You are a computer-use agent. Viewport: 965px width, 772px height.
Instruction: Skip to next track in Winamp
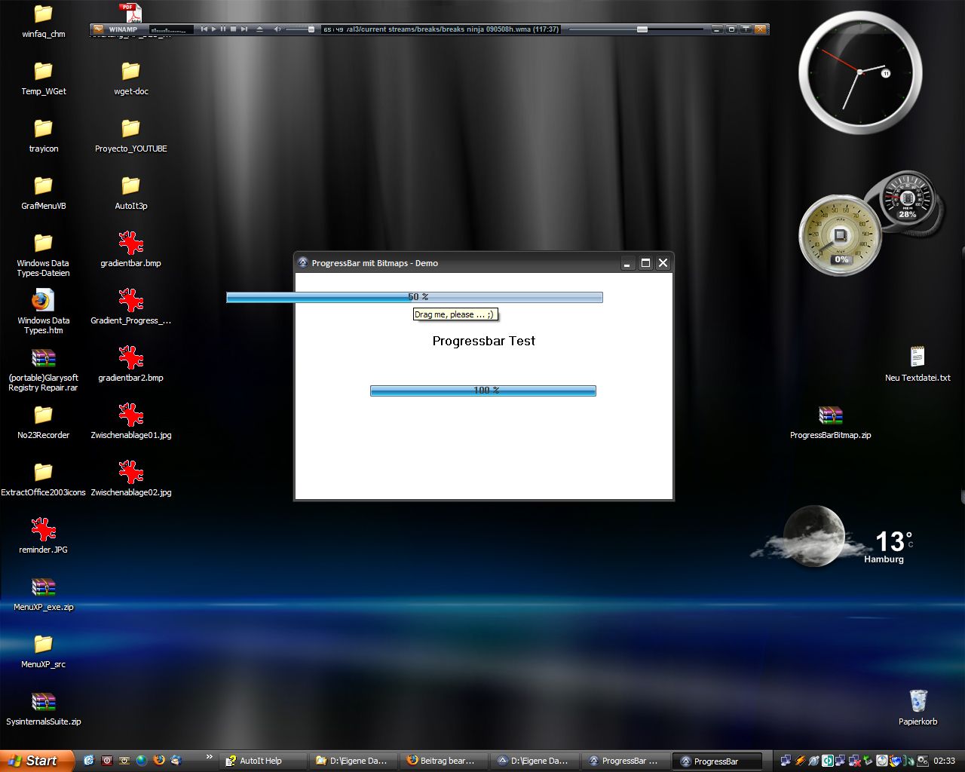pos(244,29)
